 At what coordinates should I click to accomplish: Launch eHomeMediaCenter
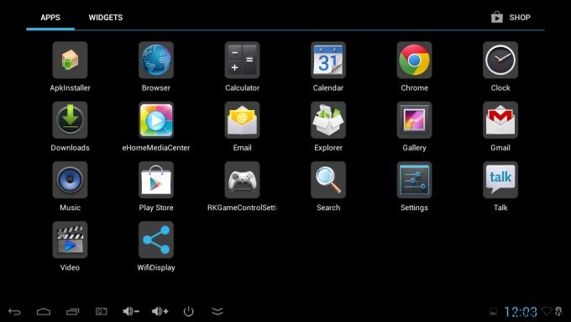click(156, 120)
